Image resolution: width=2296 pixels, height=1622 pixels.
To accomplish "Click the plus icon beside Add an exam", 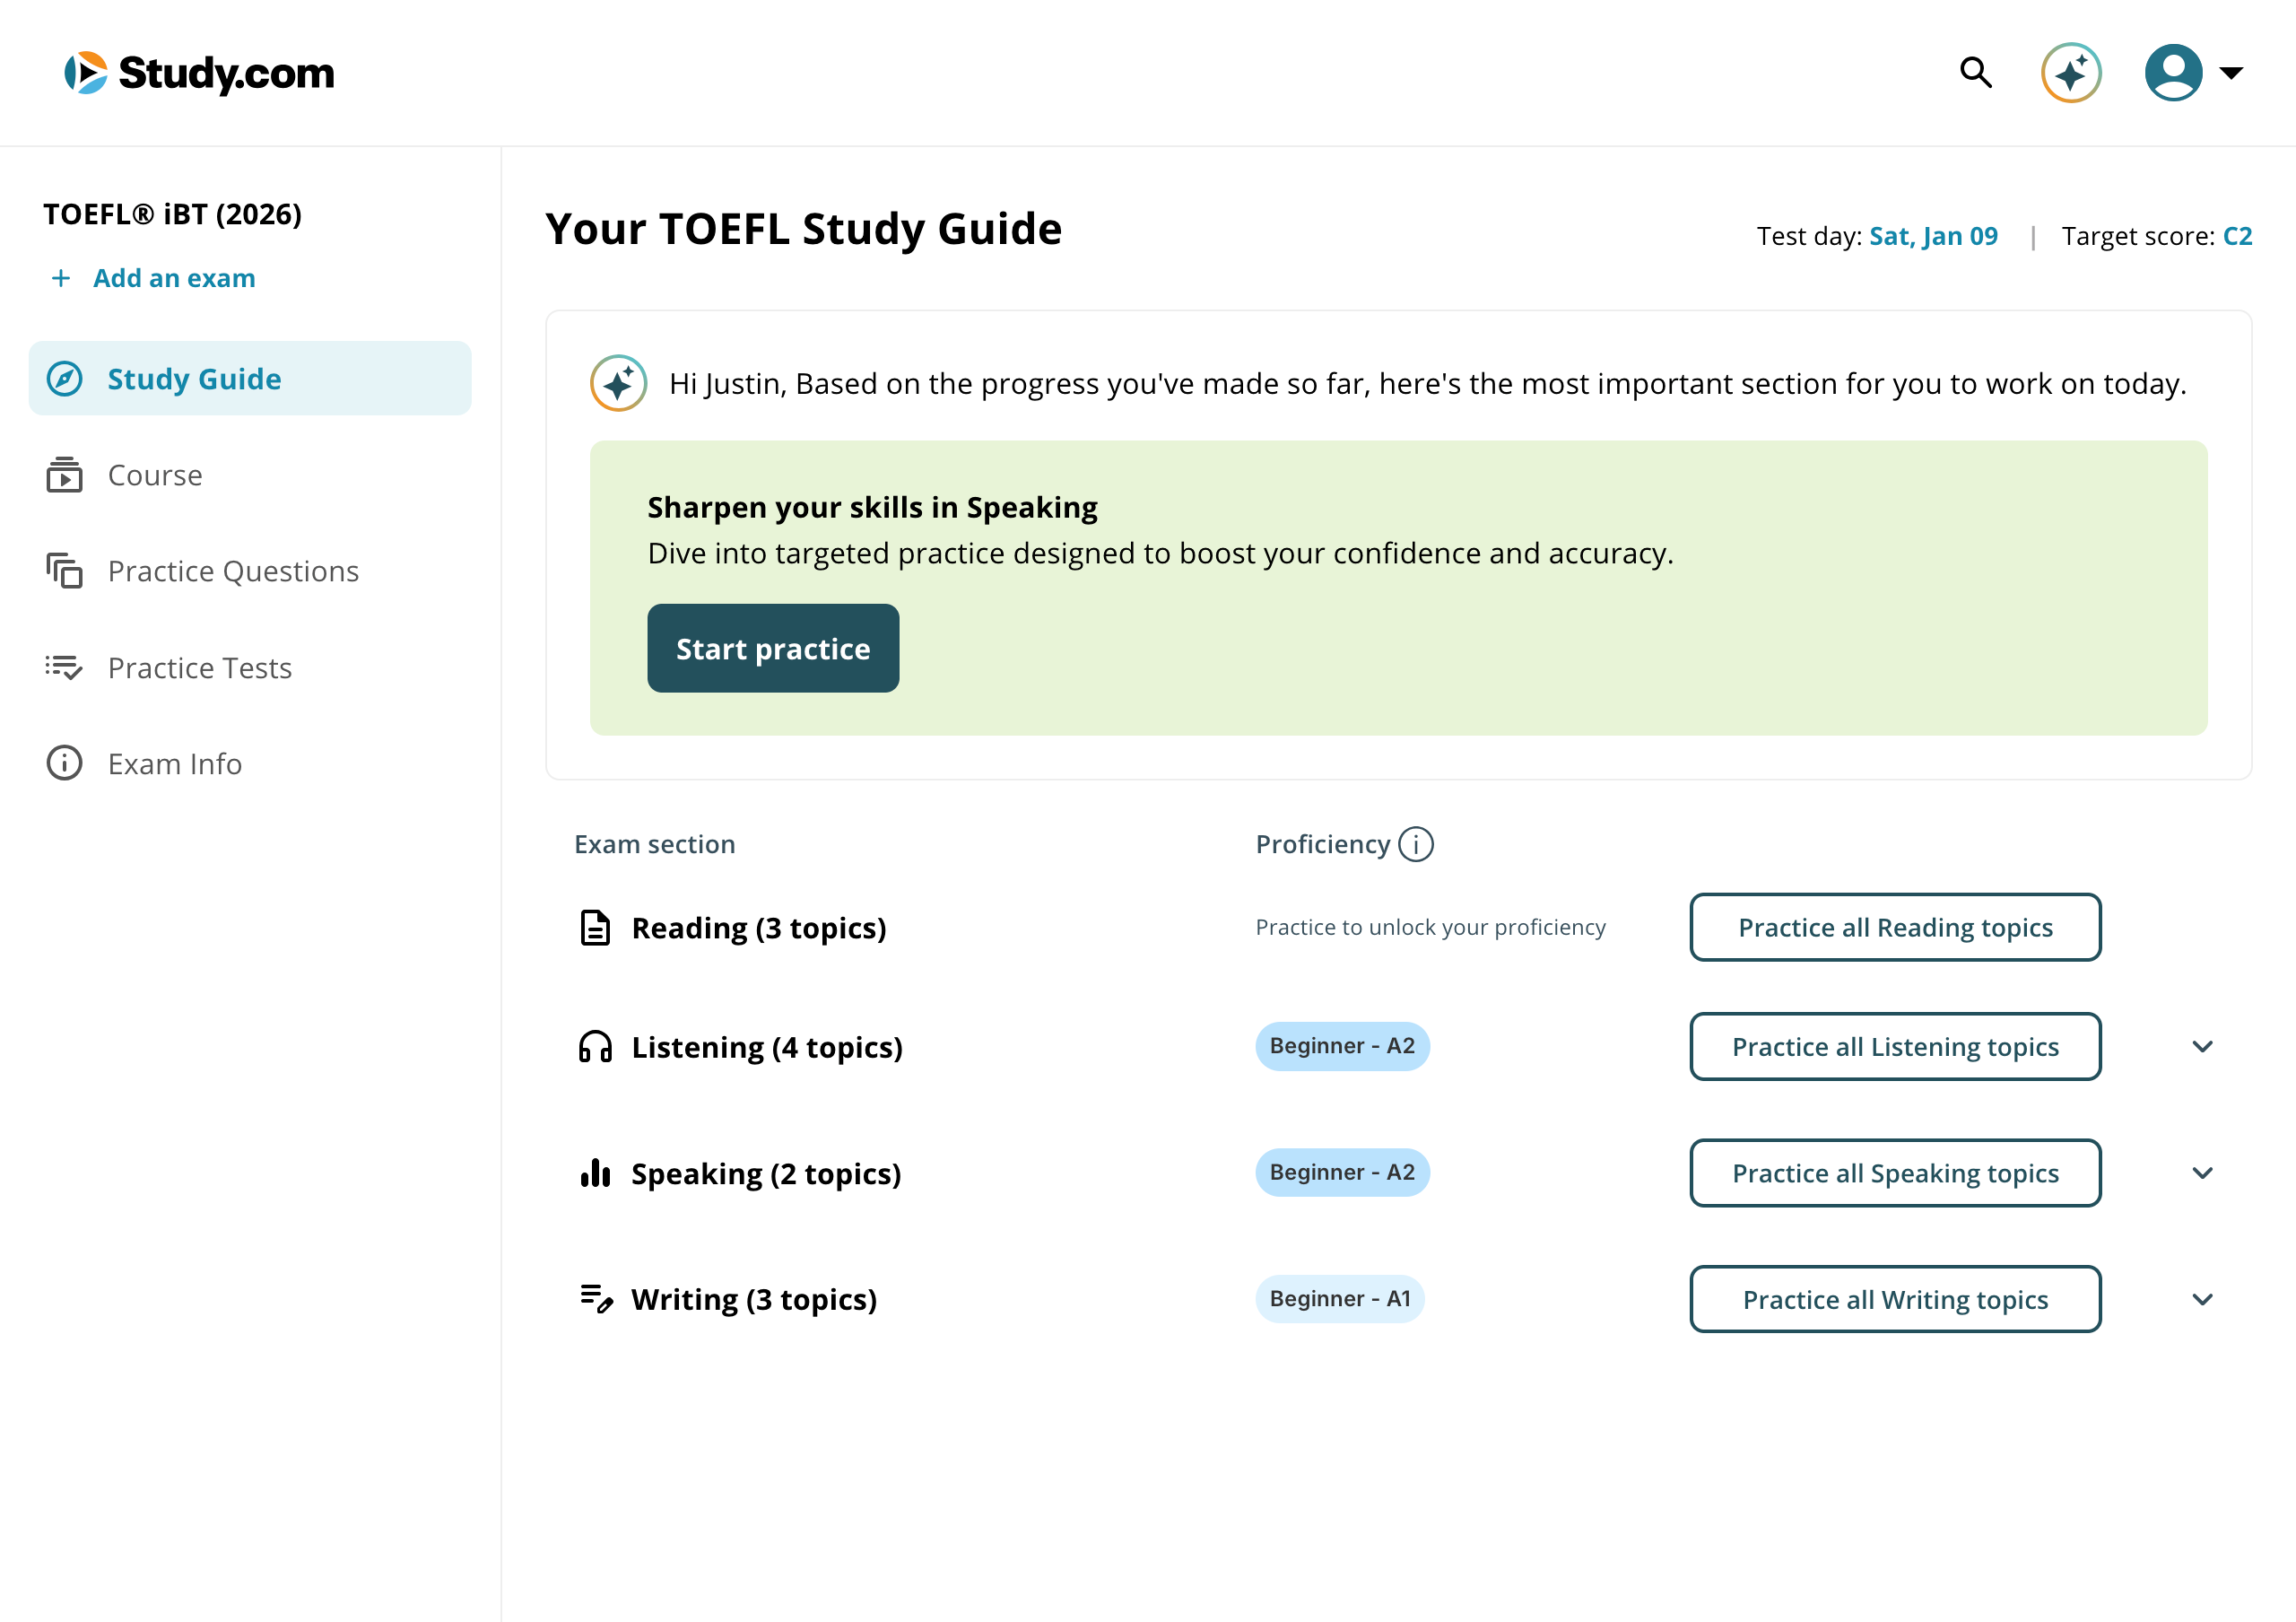I will (61, 278).
